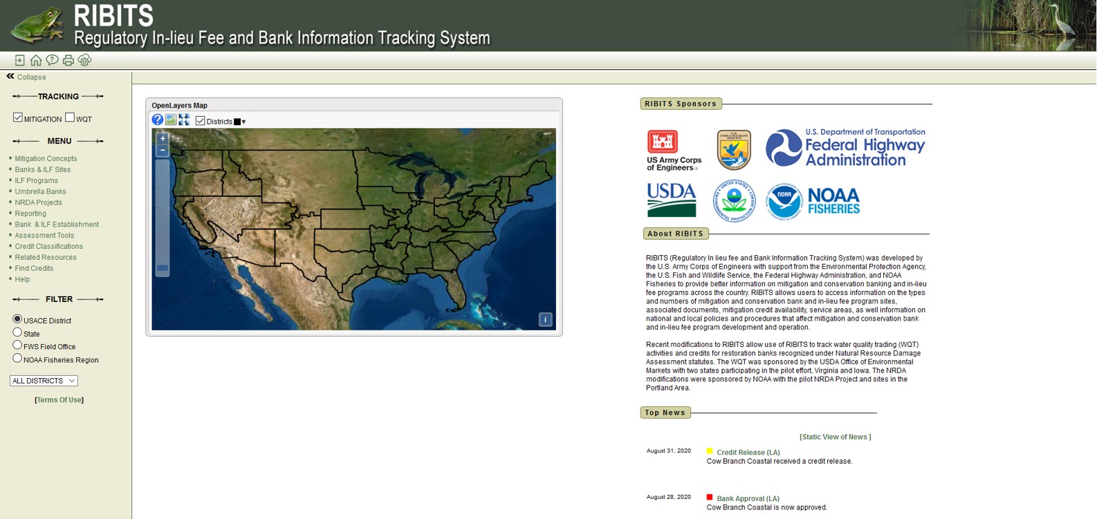The width and height of the screenshot is (1097, 519).
Task: Click the login arrow icon in toolbar
Action: point(19,61)
